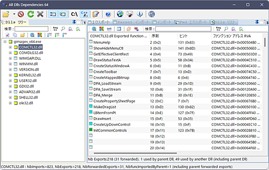Click the window view icon in export toolbar
Viewport: 269px width, 170px height.
(x=119, y=29)
